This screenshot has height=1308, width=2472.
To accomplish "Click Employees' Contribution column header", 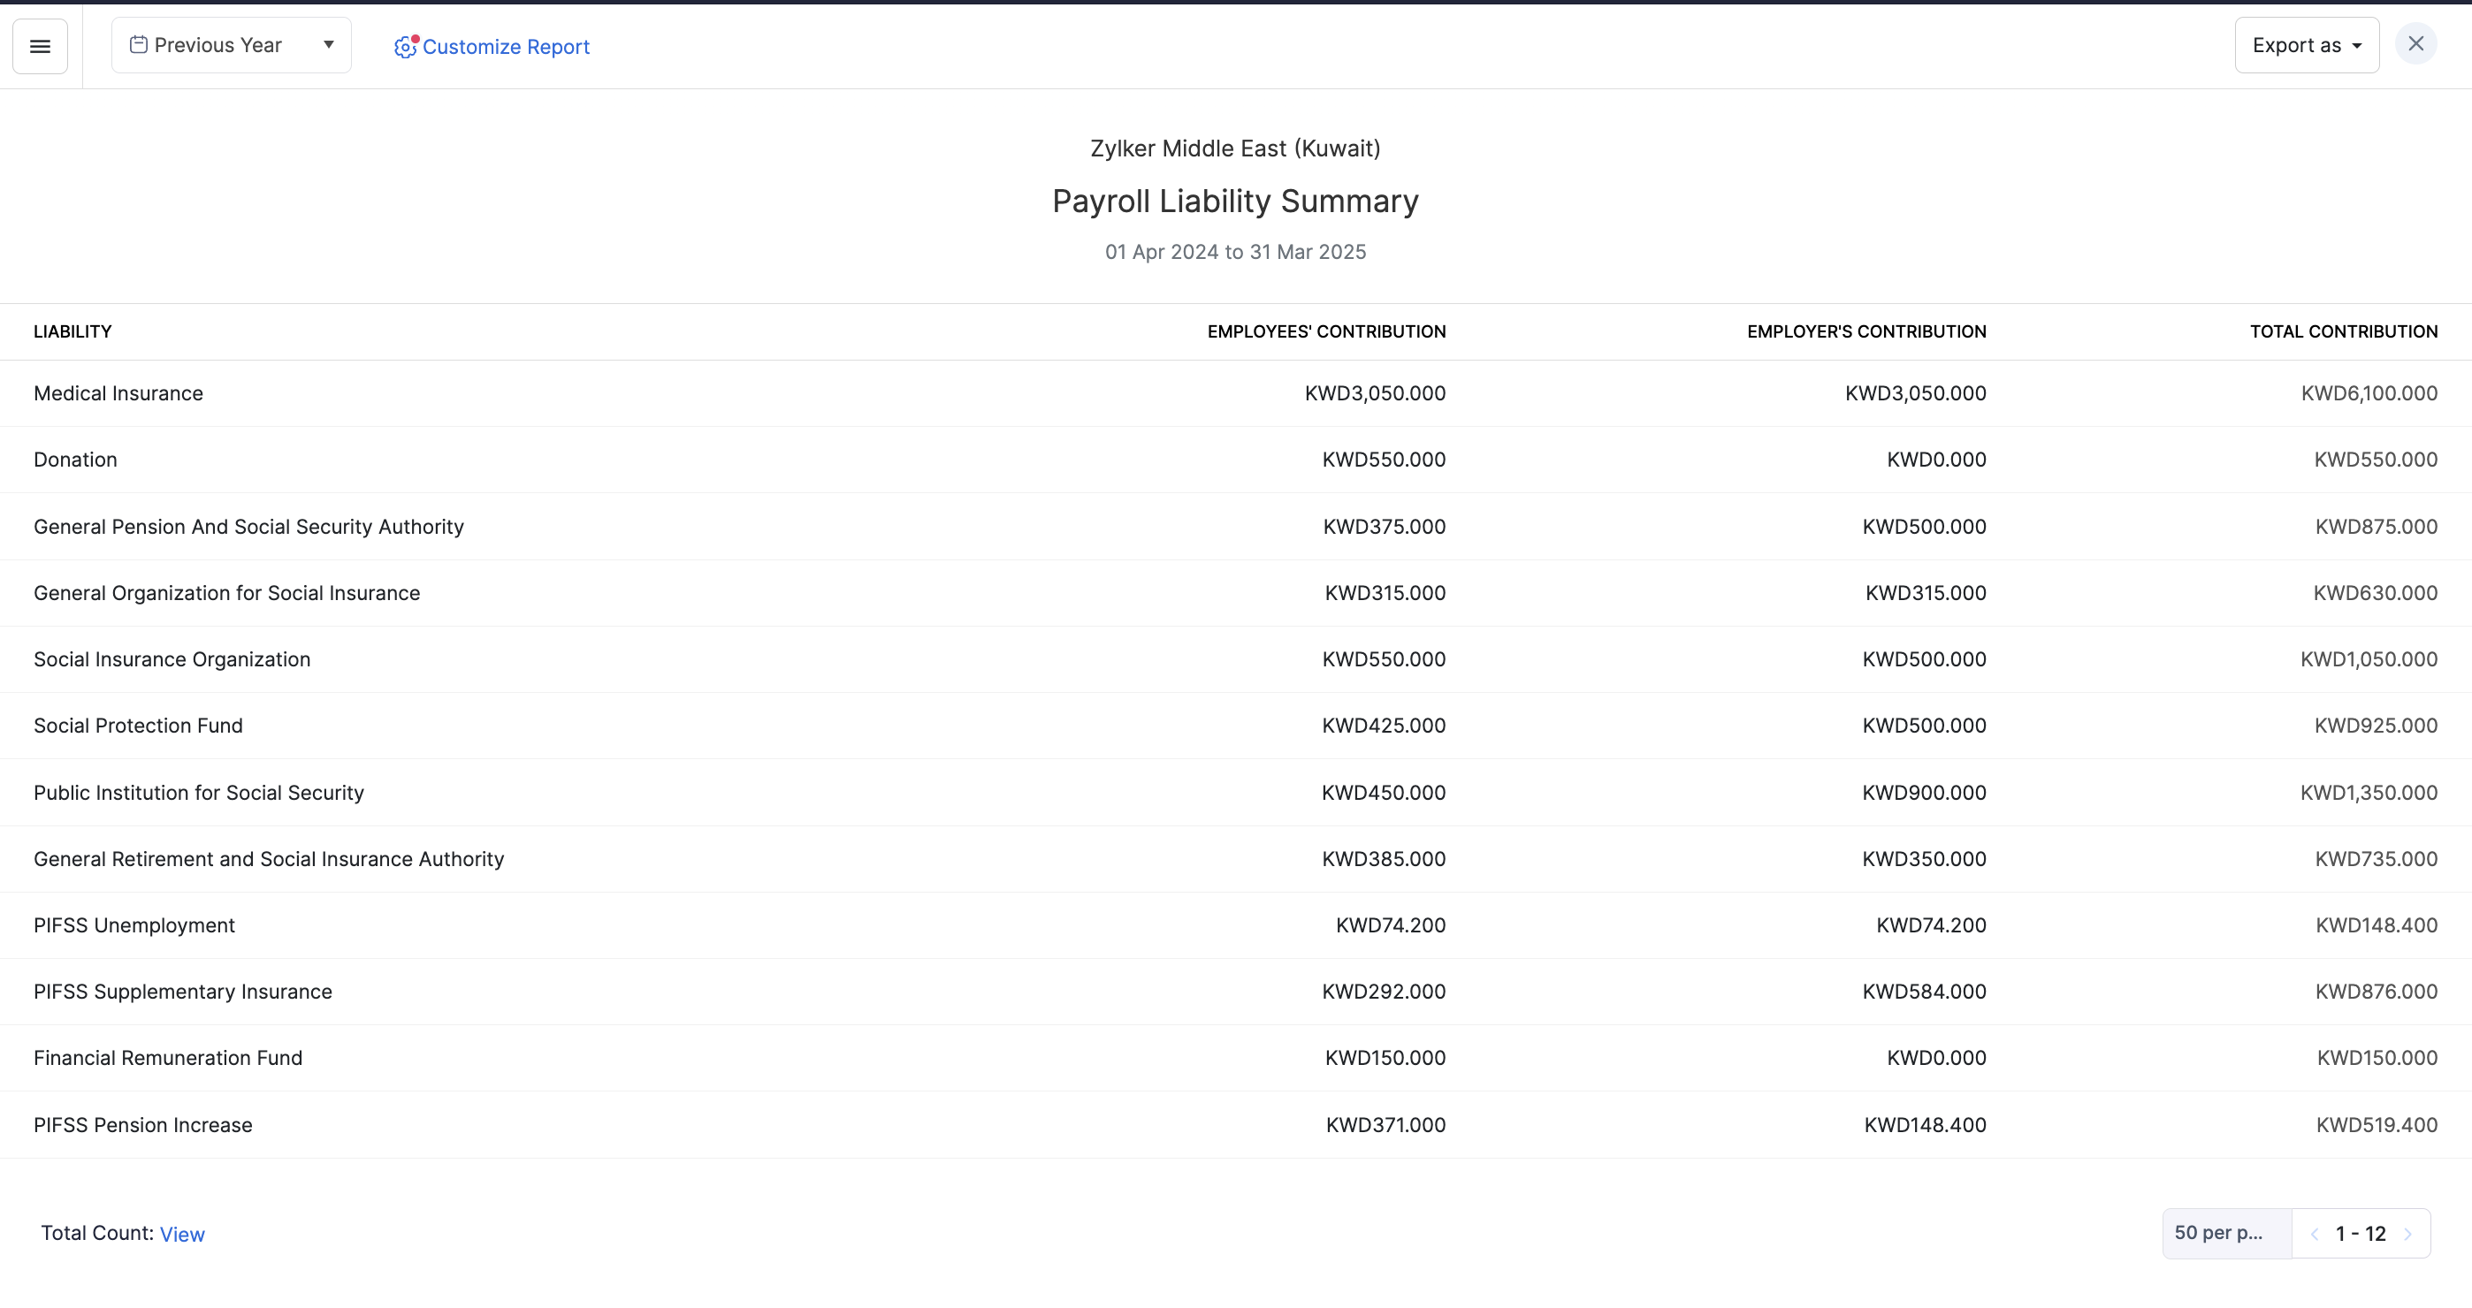I will click(x=1325, y=331).
